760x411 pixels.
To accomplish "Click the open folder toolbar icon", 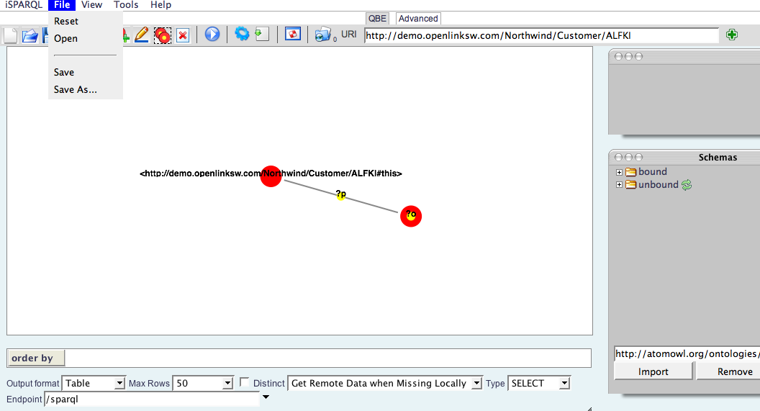I will point(30,35).
